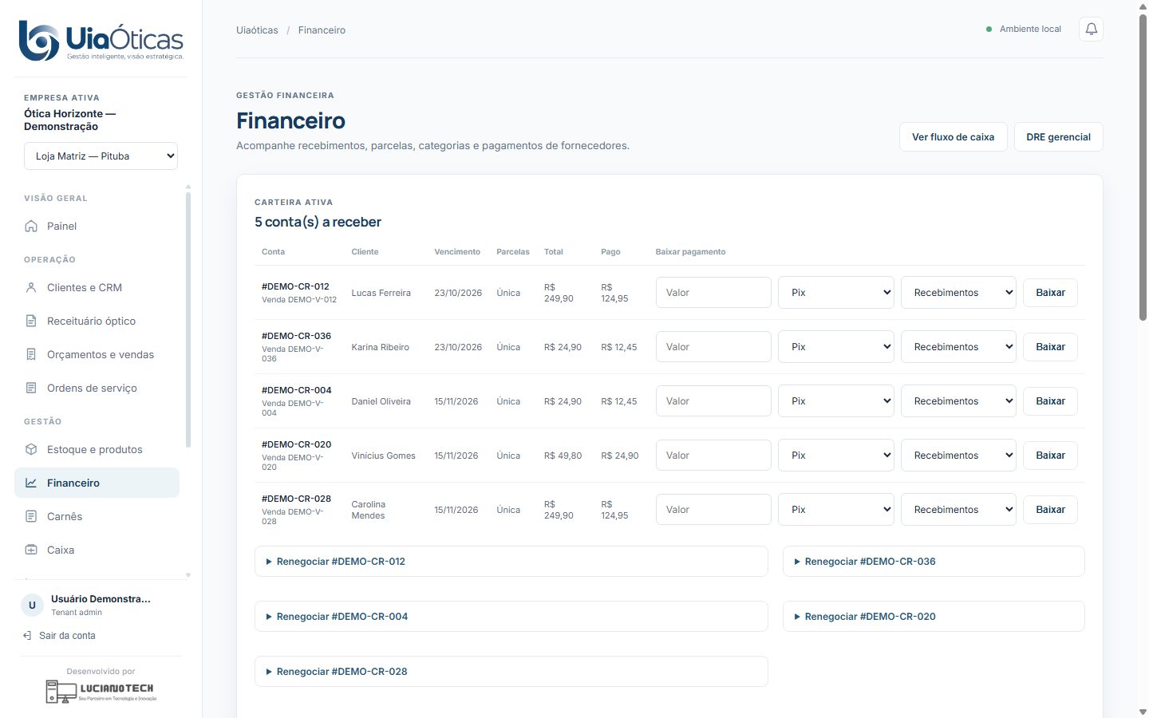Click the user avatar with letter U
This screenshot has height=718, width=1149.
coord(32,605)
